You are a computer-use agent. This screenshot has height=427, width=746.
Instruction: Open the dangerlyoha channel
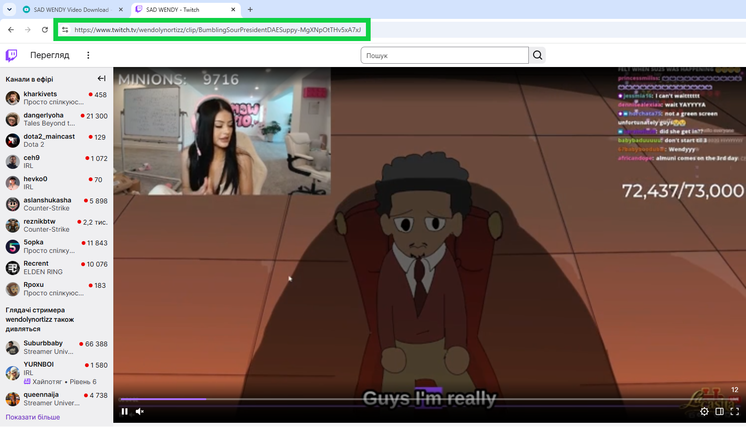click(57, 119)
